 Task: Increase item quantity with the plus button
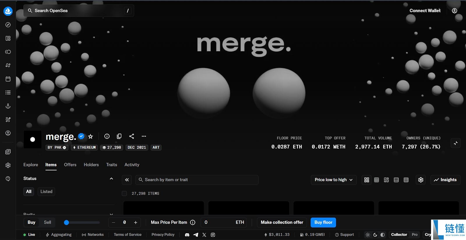tap(135, 223)
